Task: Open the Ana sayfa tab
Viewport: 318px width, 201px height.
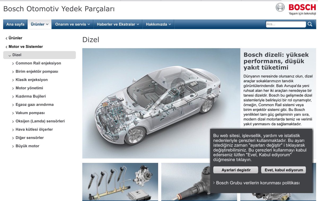Action: click(15, 24)
